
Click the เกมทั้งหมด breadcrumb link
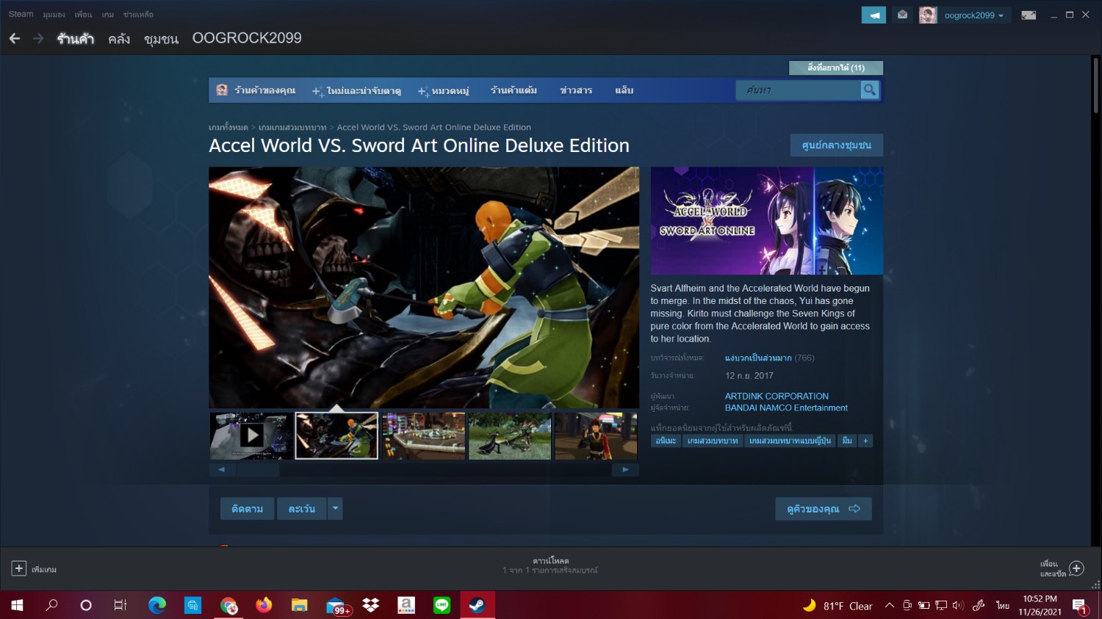pos(228,127)
